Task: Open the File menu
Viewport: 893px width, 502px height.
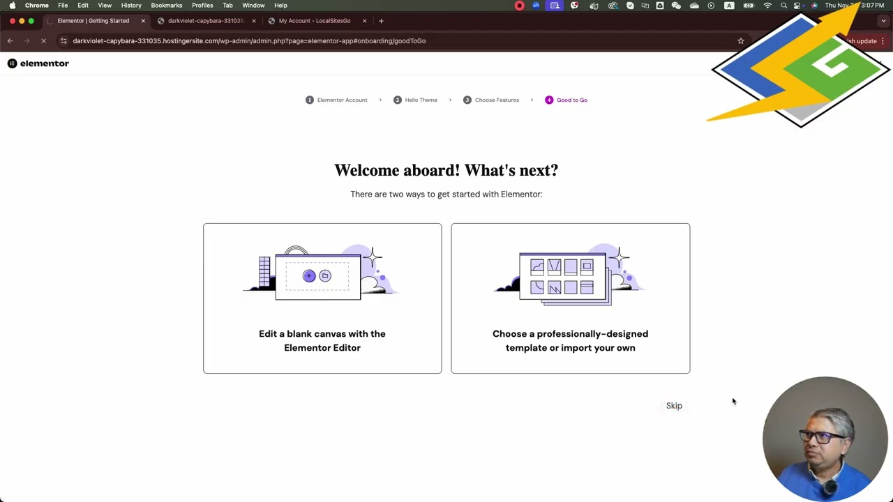Action: pyautogui.click(x=63, y=5)
